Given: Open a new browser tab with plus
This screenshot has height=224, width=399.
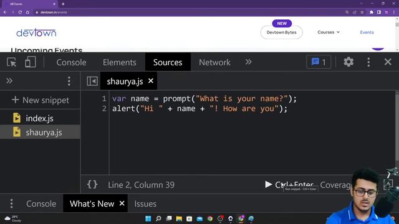Looking at the screenshot, I should coord(63,4).
